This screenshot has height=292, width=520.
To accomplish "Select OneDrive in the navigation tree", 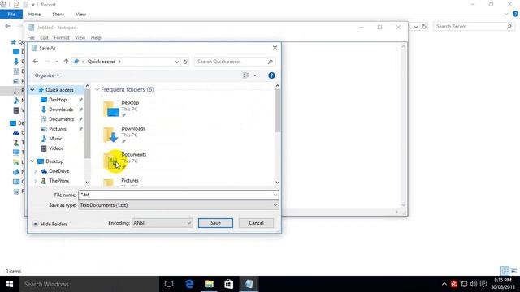I will coord(59,171).
